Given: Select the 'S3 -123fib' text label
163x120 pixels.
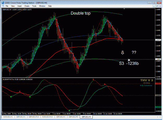Looking at the screenshot, I should (x=129, y=64).
